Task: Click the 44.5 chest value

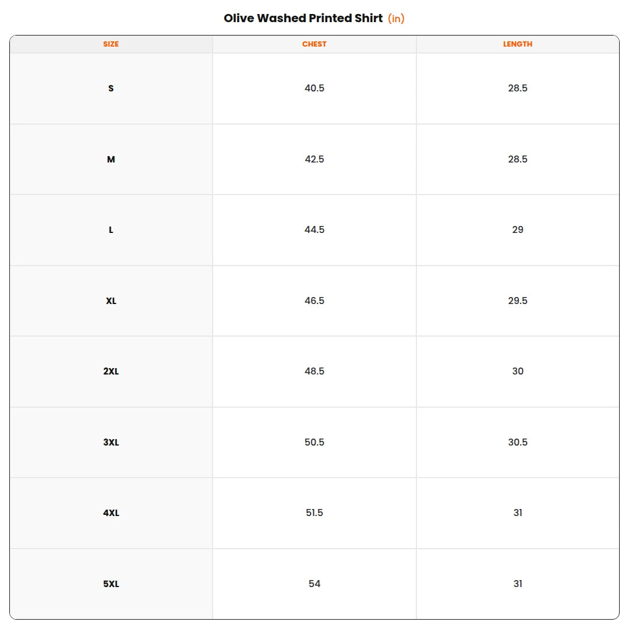Action: point(314,230)
